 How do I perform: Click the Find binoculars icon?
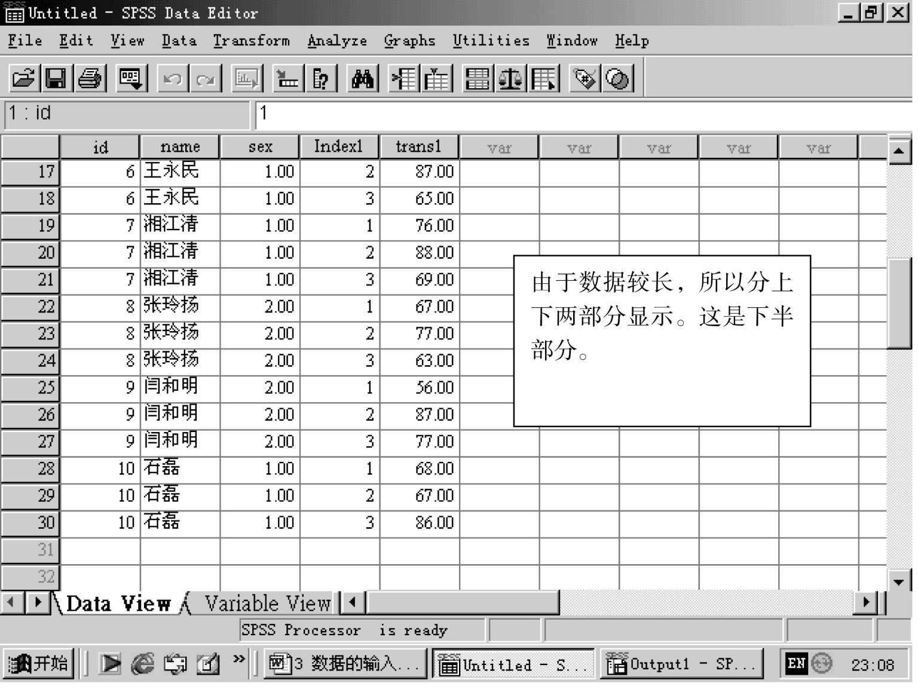[363, 78]
